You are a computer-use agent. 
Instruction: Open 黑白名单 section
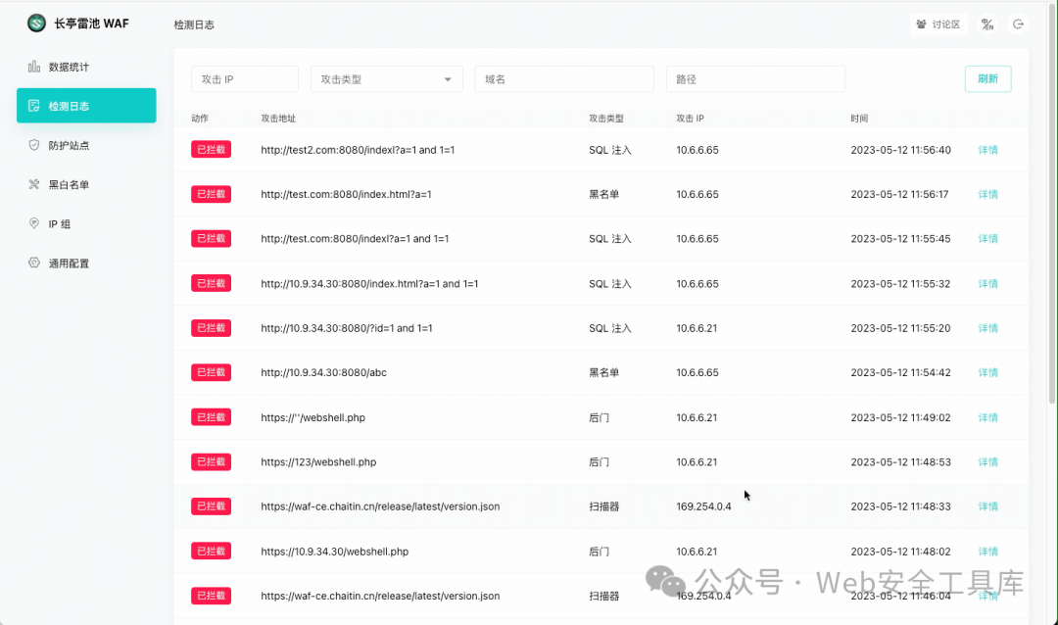tap(86, 183)
